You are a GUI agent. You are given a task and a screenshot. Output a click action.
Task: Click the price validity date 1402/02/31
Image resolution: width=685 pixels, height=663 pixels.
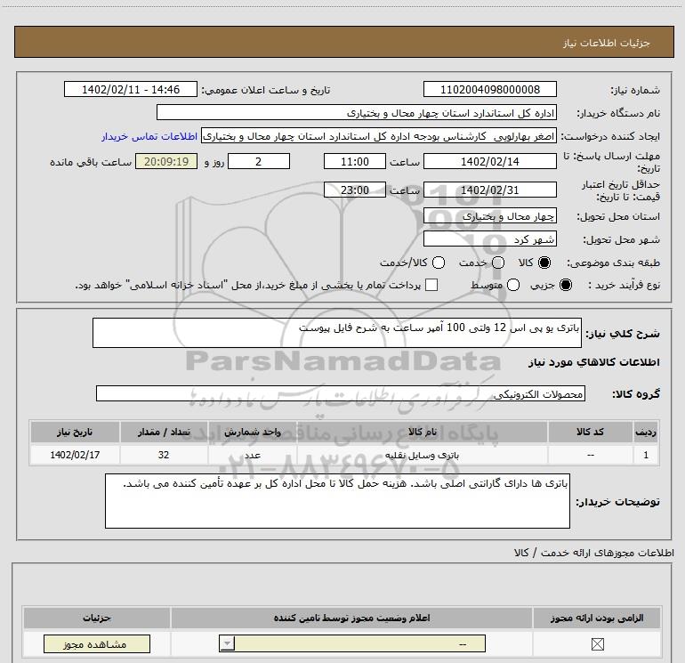489,190
